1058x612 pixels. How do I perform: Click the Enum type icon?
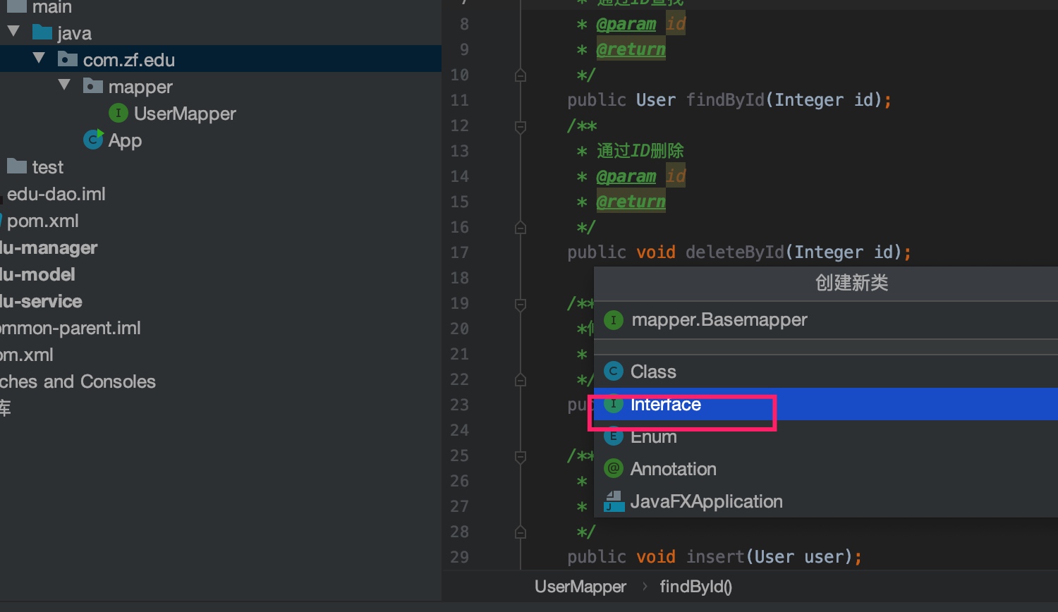[x=614, y=436]
